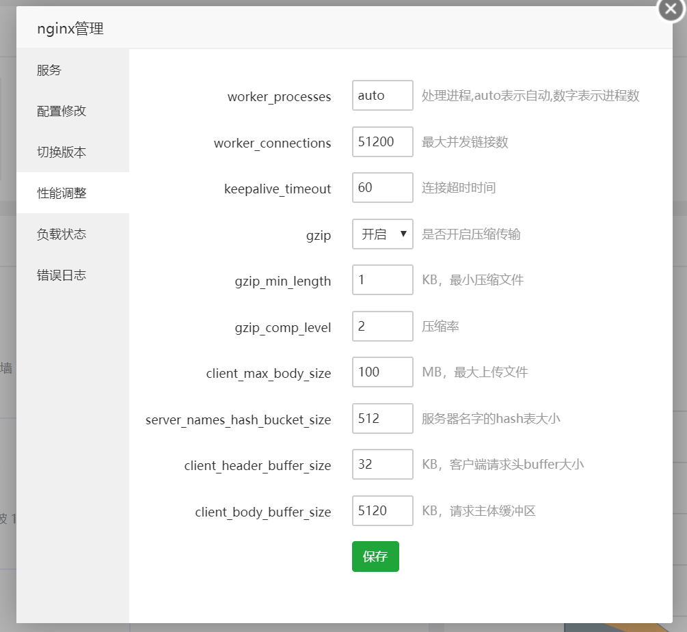This screenshot has width=687, height=632.
Task: Click the keepalive_timeout label
Action: click(x=278, y=189)
